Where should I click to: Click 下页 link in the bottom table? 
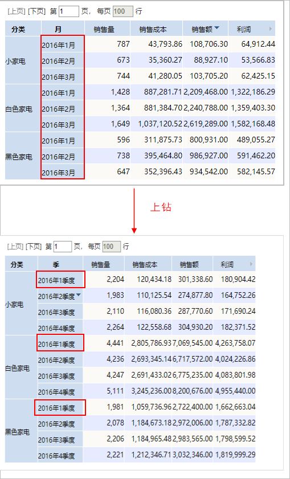pyautogui.click(x=34, y=247)
